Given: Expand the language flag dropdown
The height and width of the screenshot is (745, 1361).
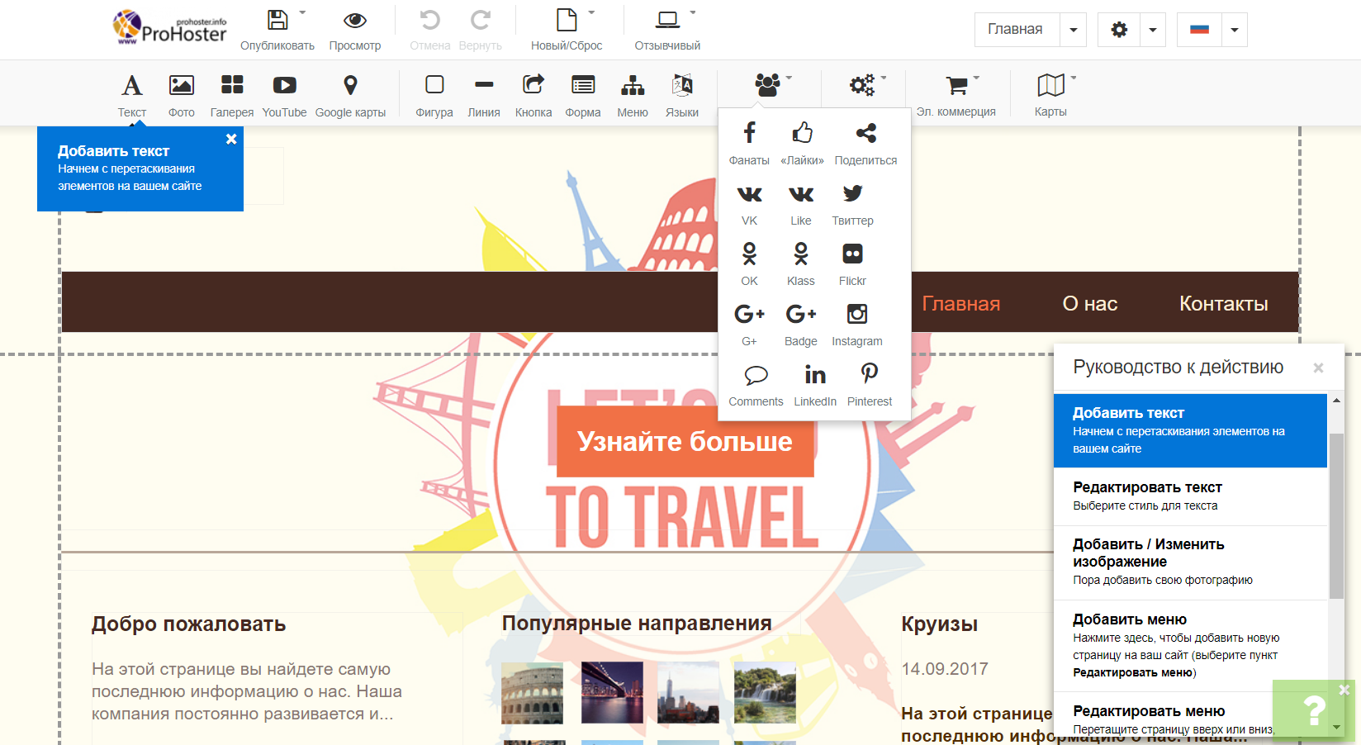Looking at the screenshot, I should [1234, 30].
